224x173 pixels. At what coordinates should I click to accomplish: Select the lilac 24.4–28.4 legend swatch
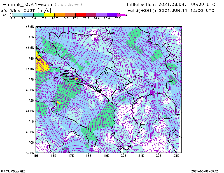[x=102, y=15]
